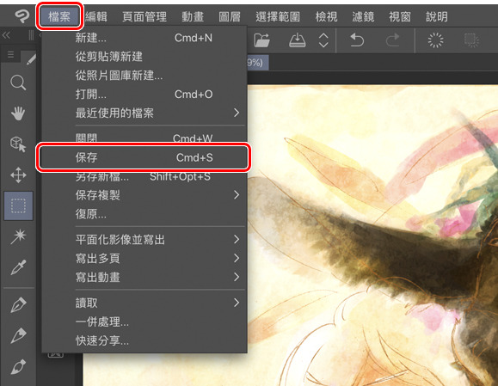Image resolution: width=498 pixels, height=386 pixels.
Task: Select the Hand move-canvas tool
Action: coord(18,113)
